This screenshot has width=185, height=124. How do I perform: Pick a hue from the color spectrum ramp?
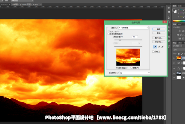coord(178,21)
